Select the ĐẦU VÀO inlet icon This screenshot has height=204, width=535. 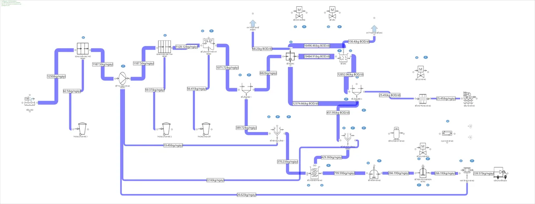point(30,100)
